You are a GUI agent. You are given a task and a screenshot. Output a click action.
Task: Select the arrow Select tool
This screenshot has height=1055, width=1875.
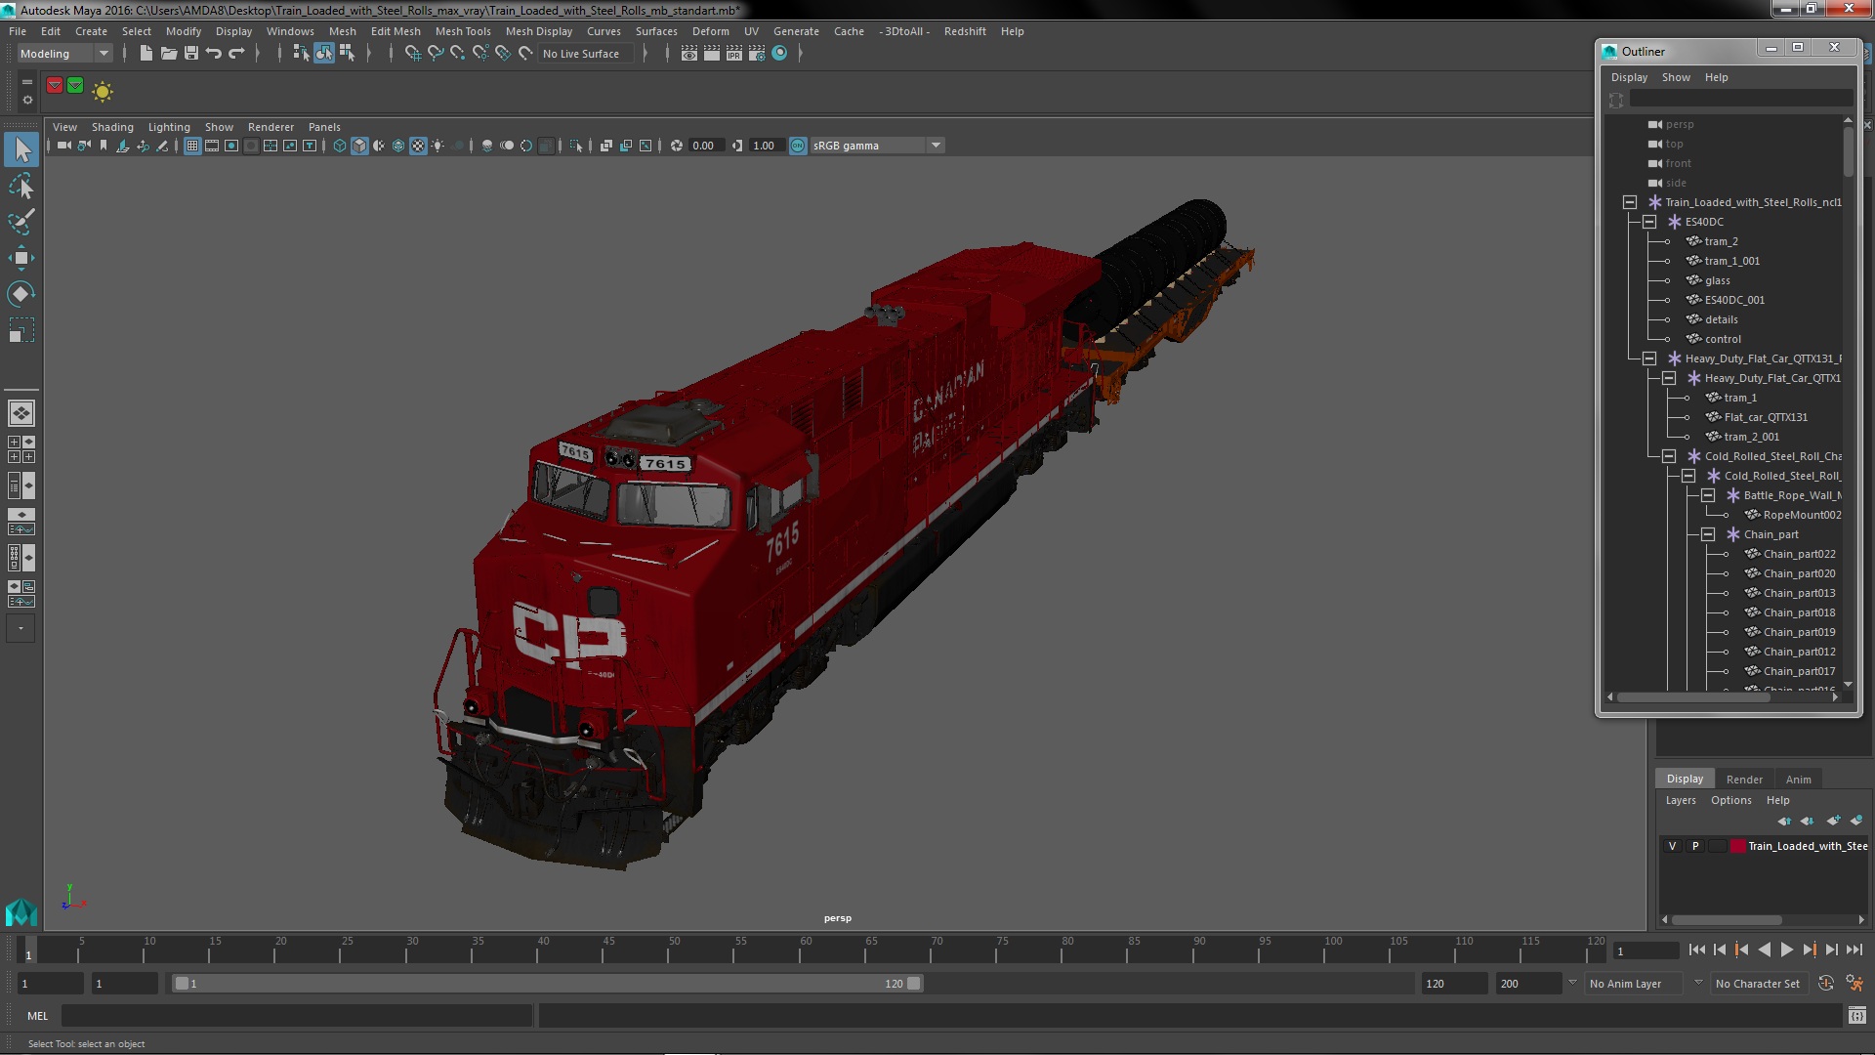[x=21, y=149]
